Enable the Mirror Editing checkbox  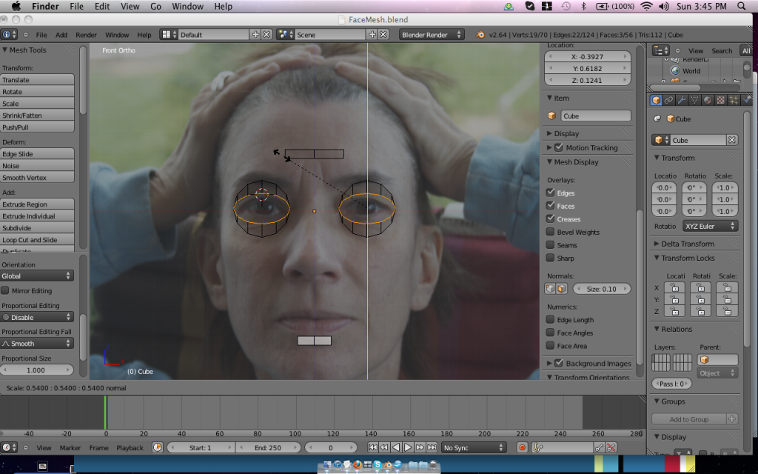coord(6,291)
